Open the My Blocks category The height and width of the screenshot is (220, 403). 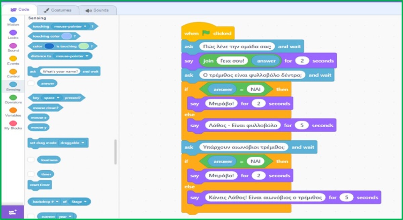(x=13, y=123)
